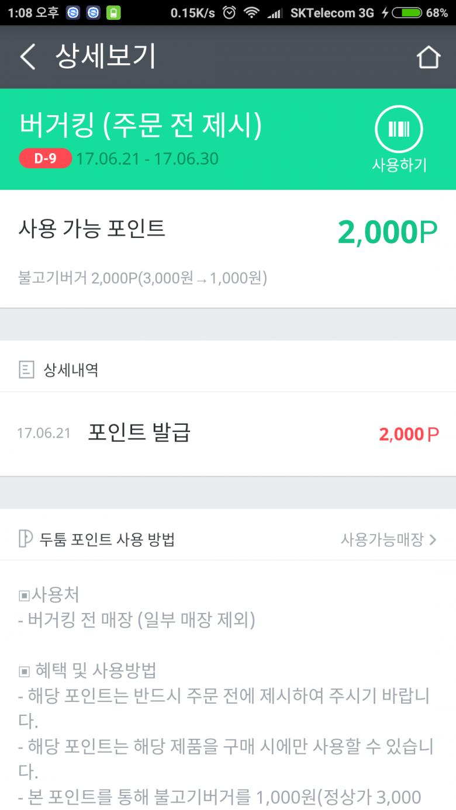Screen dimensions: 456x810
Task: Tap the 사용하기 label text
Action: pyautogui.click(x=399, y=165)
